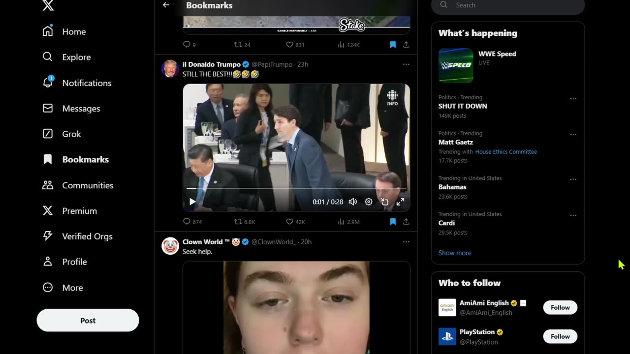Play the Trumpo video
Image resolution: width=630 pixels, height=354 pixels.
coord(192,202)
